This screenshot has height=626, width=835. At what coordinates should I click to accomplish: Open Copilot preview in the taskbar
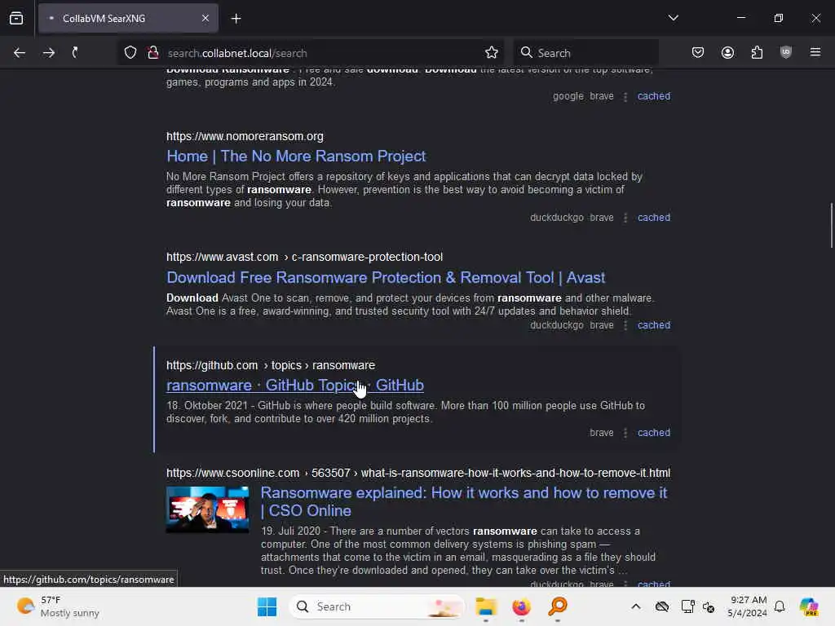(x=809, y=606)
